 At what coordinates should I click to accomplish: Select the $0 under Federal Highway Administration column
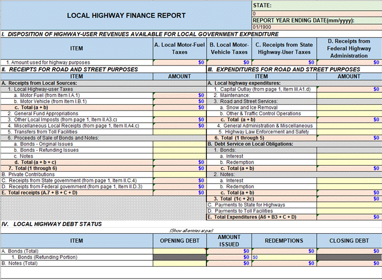349,63
